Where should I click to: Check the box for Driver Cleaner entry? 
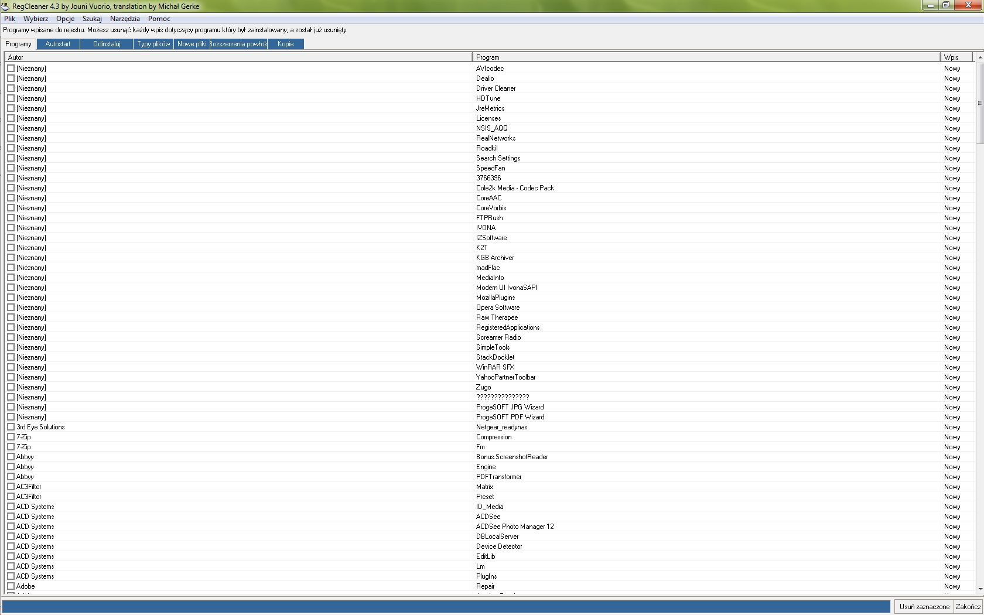[x=11, y=88]
